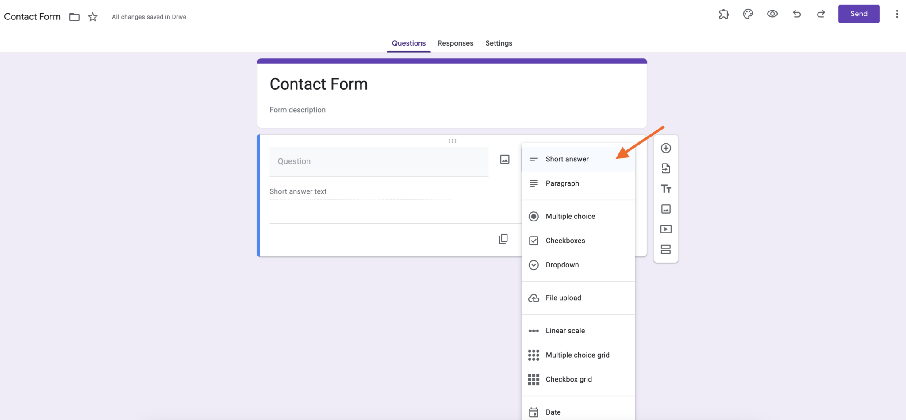906x420 pixels.
Task: Duplicate the current question
Action: (x=503, y=238)
